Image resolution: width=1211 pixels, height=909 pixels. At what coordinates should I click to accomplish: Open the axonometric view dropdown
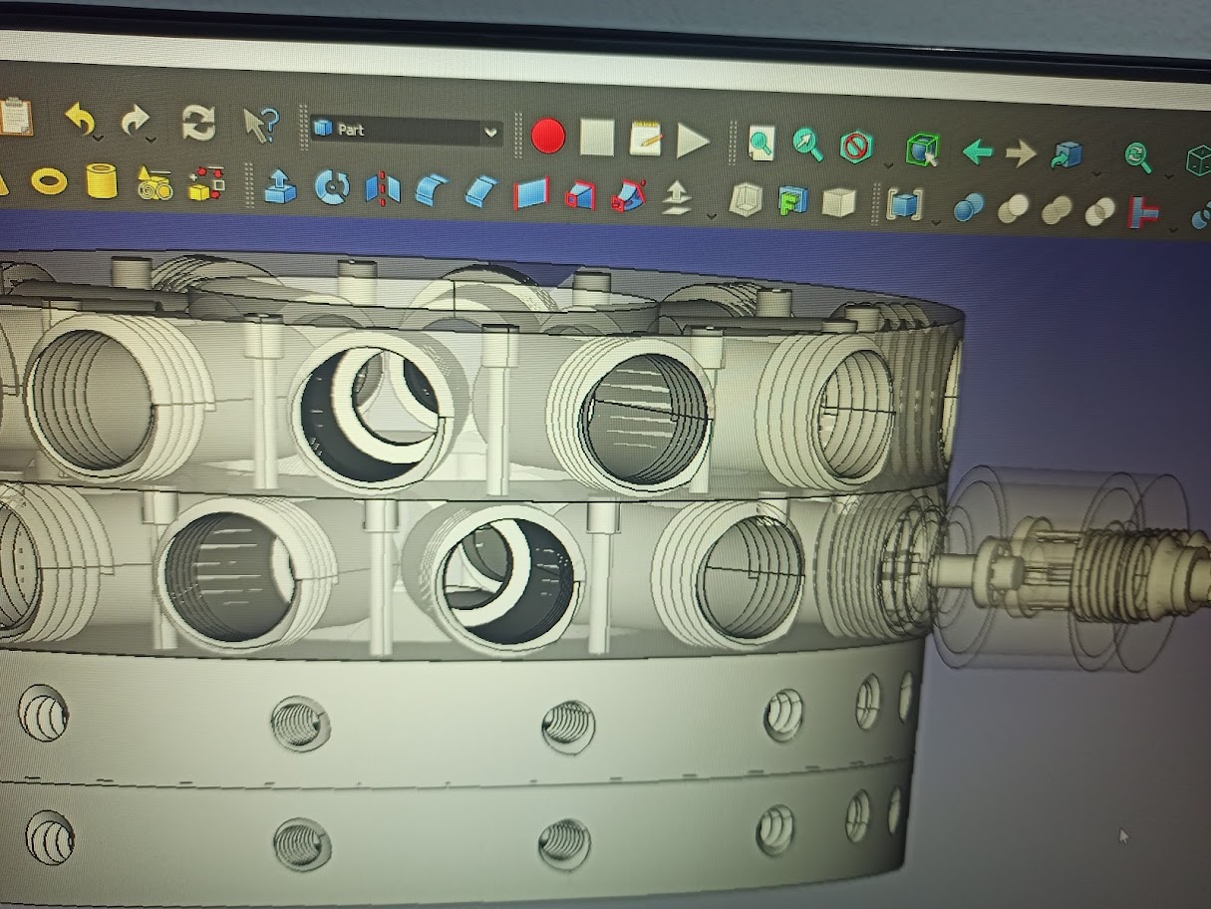tap(1094, 174)
